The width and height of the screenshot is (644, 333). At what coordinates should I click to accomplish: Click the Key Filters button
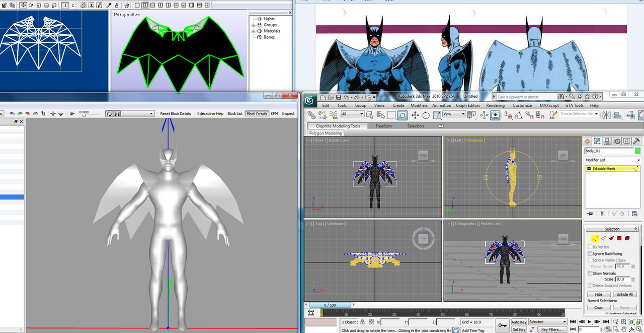[551, 329]
